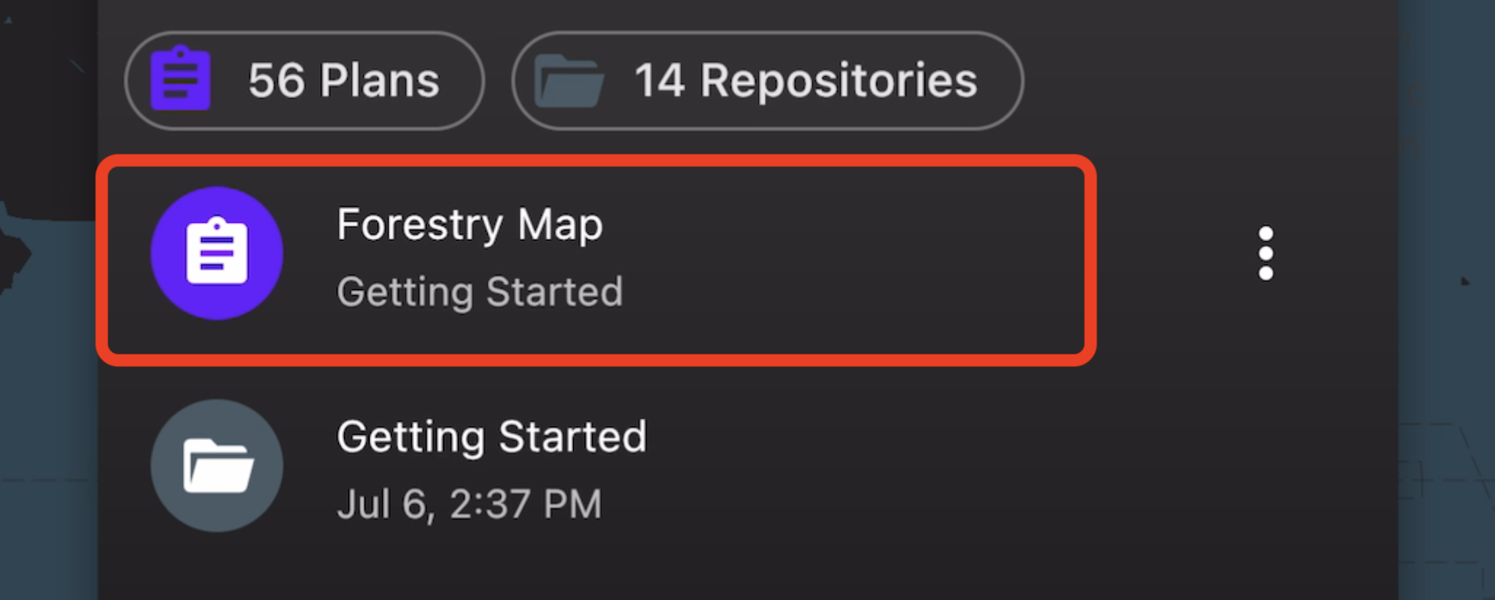Click the 'Jul 6, 2:37 PM' timestamp
The image size is (1495, 600).
pos(470,504)
